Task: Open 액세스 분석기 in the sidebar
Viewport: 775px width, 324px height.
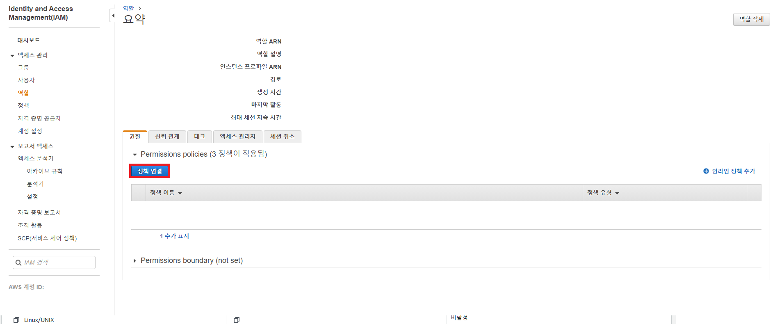Action: [36, 158]
